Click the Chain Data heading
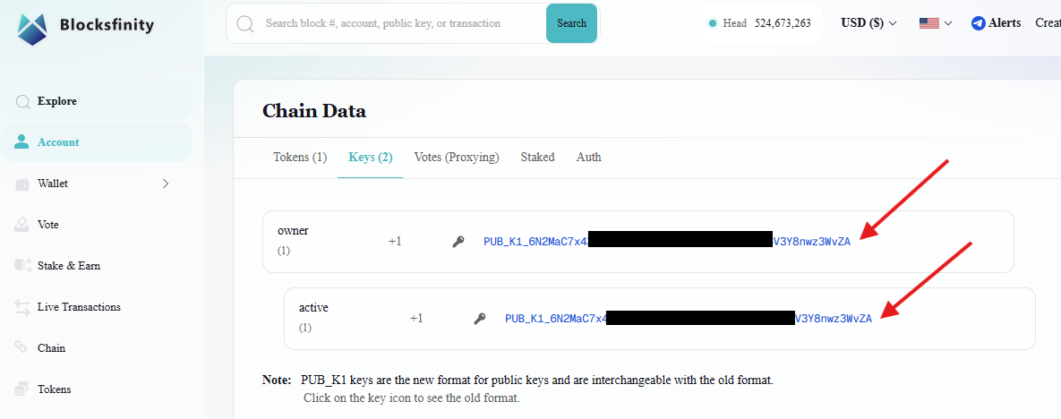Viewport: 1061px width, 419px height. (314, 111)
